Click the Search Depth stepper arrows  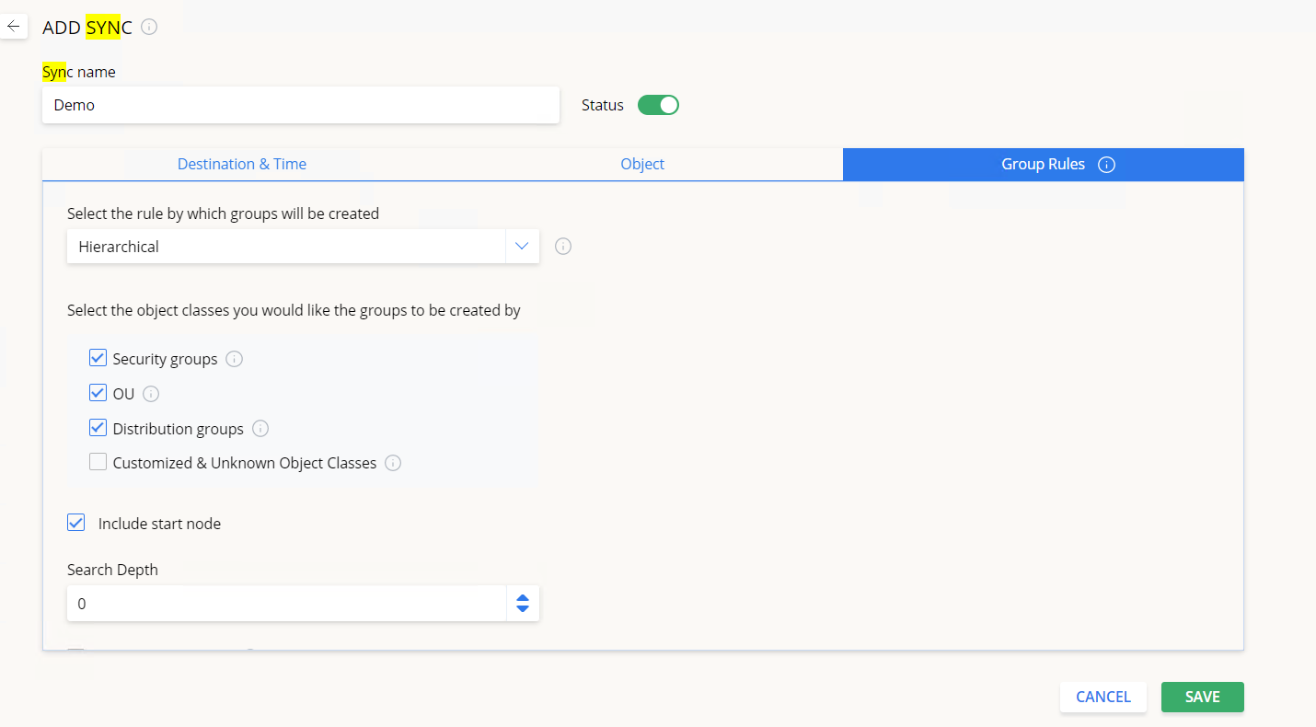(x=522, y=604)
